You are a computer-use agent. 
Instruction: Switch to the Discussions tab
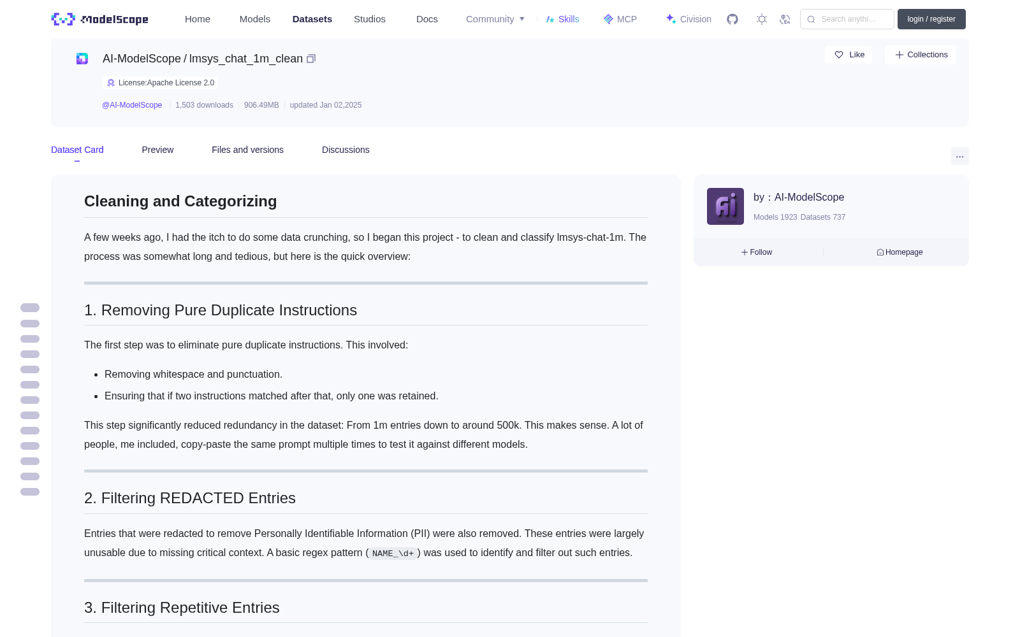tap(346, 150)
